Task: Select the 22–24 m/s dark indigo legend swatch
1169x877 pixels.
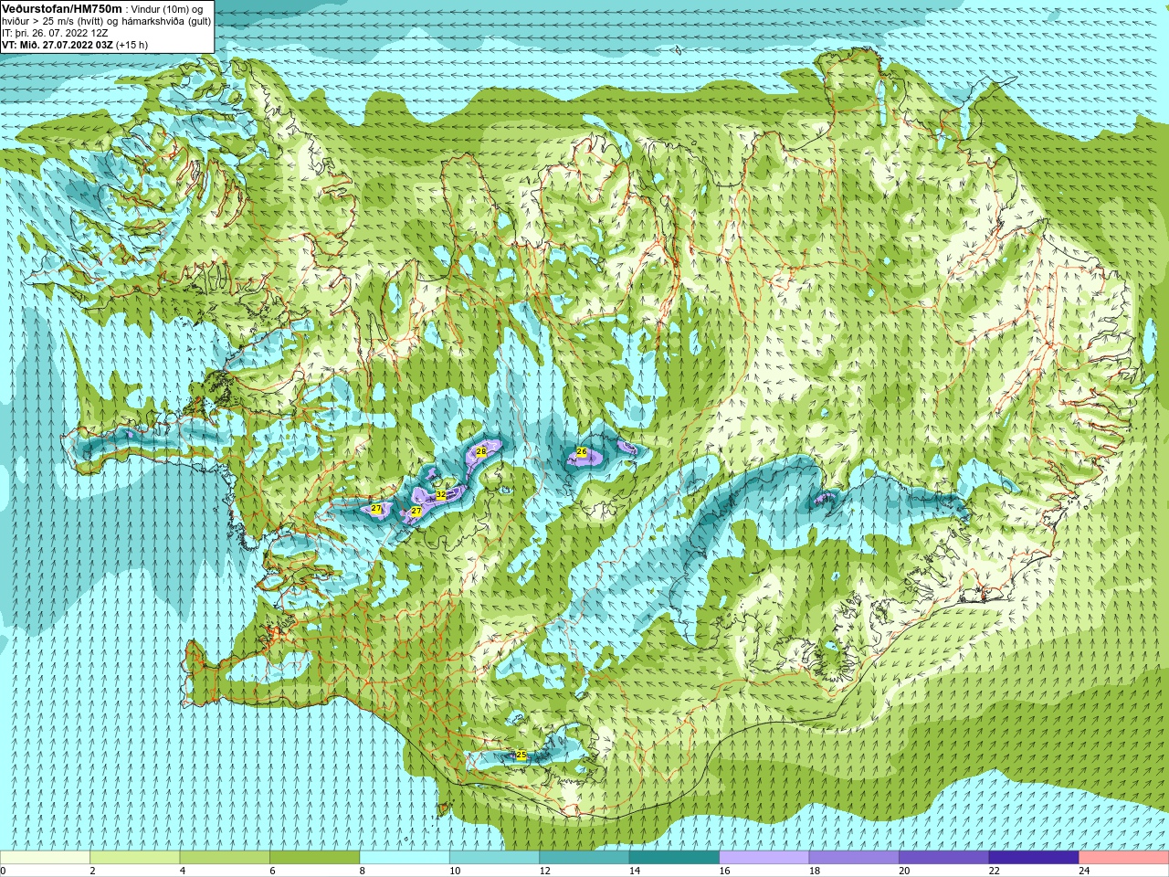Action: coord(1035,858)
